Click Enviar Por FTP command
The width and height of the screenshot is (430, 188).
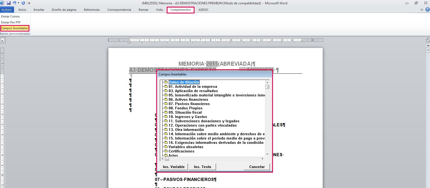click(x=11, y=22)
